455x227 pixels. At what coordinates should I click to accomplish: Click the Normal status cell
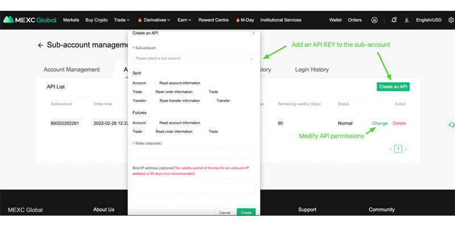point(345,123)
